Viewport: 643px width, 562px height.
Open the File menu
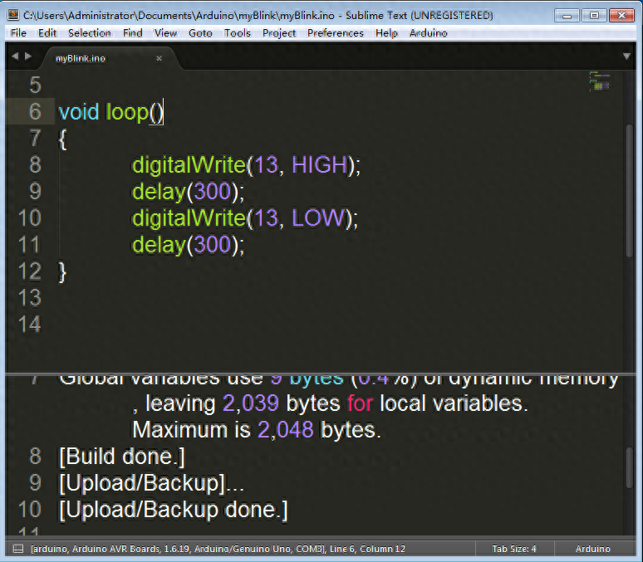coord(18,33)
